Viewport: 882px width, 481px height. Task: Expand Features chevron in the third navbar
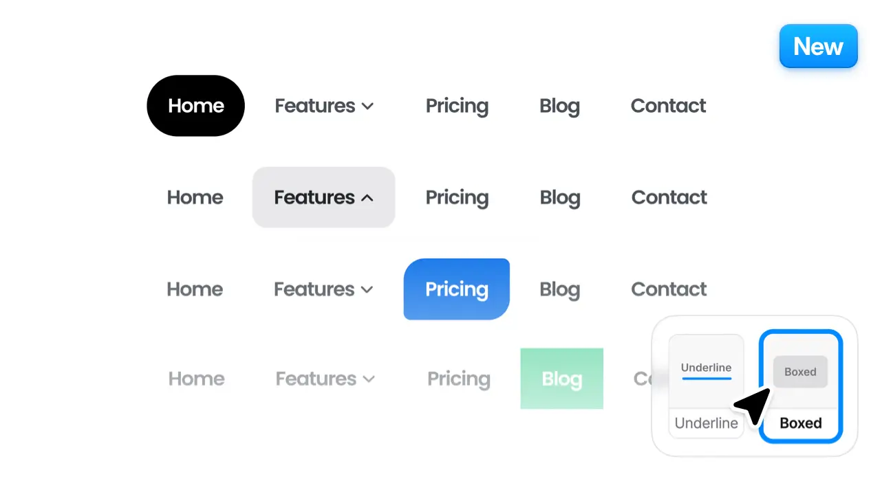tap(367, 290)
